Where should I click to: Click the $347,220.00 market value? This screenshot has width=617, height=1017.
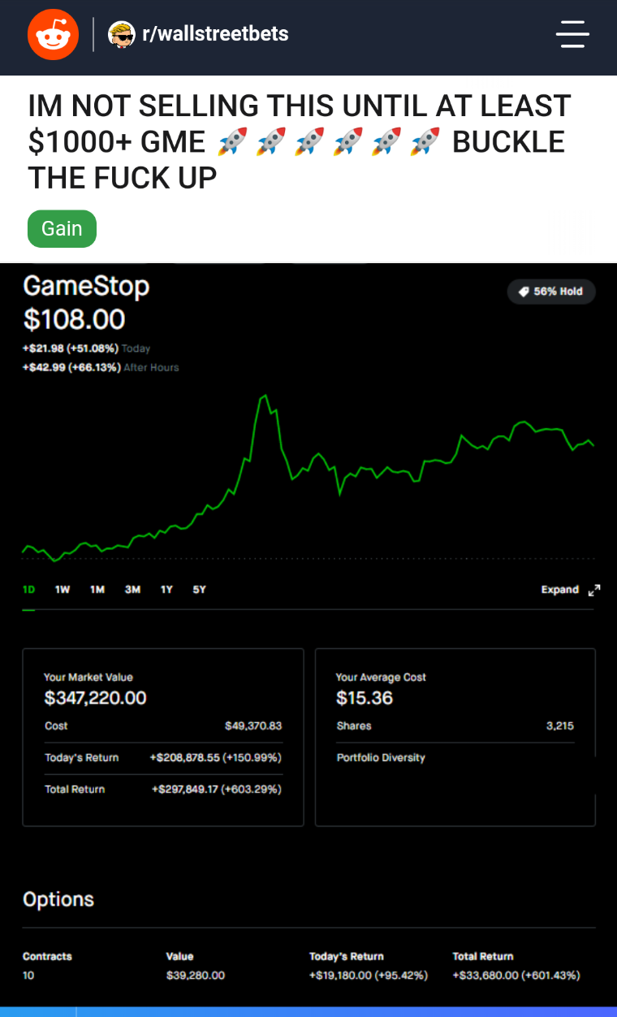tap(95, 698)
